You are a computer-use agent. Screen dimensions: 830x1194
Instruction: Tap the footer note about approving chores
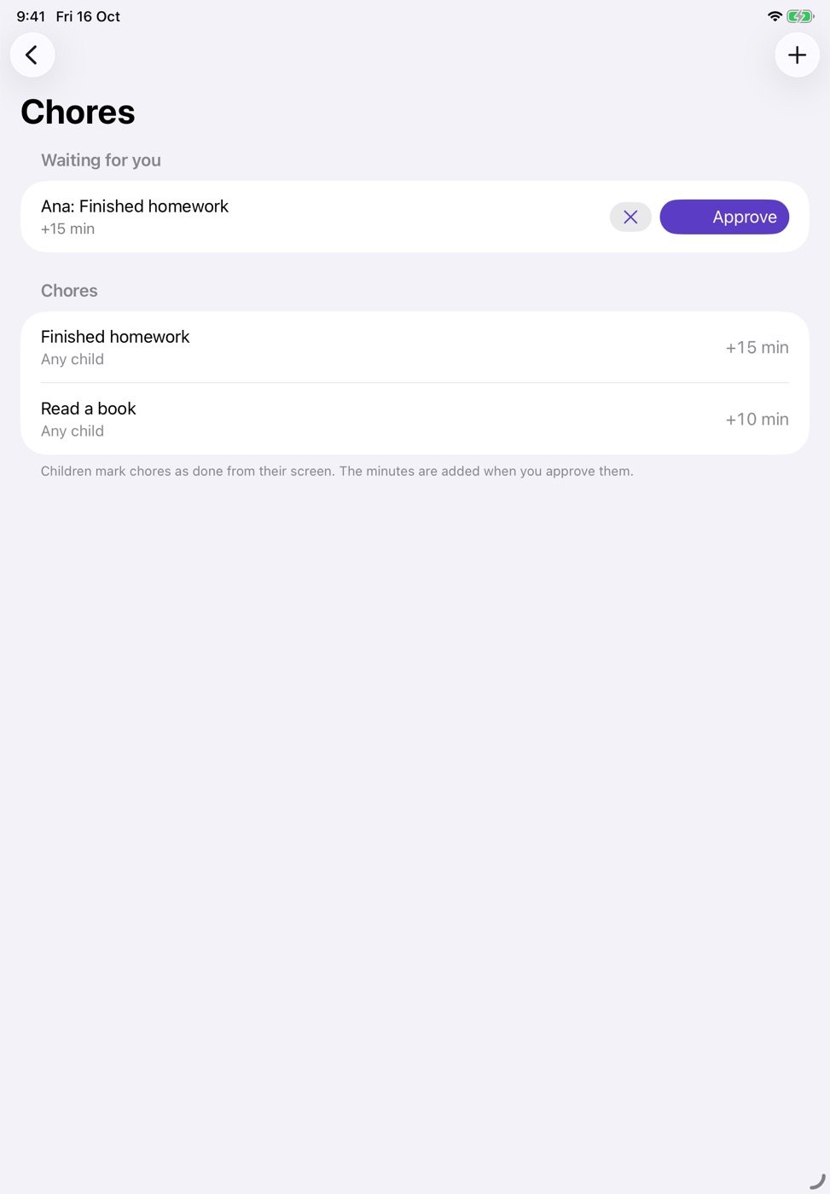(337, 471)
